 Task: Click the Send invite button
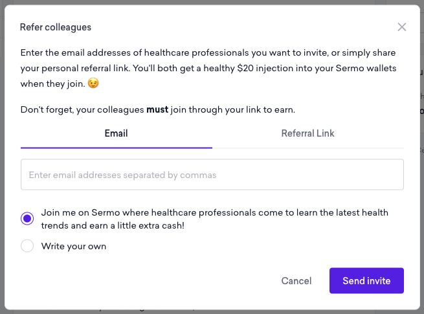[366, 281]
